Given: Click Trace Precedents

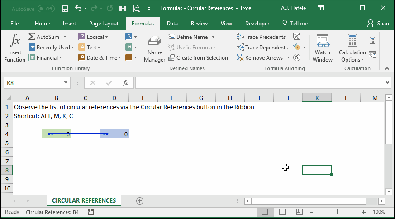Looking at the screenshot, I should [x=261, y=37].
